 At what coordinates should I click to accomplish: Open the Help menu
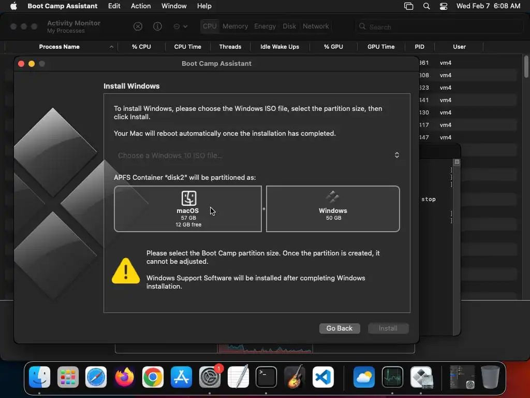(x=204, y=6)
